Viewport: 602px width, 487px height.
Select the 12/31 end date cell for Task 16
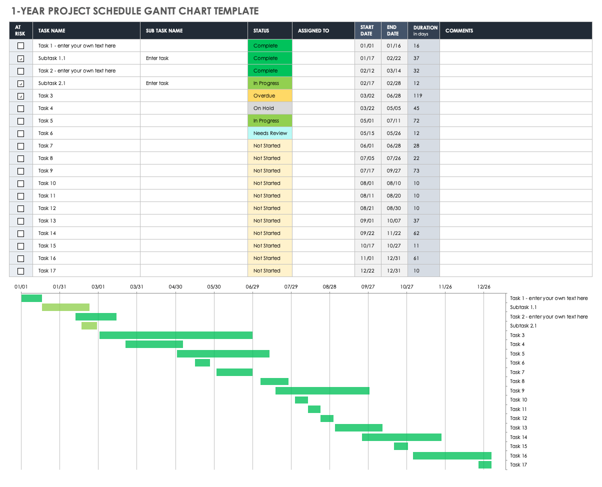(x=394, y=258)
